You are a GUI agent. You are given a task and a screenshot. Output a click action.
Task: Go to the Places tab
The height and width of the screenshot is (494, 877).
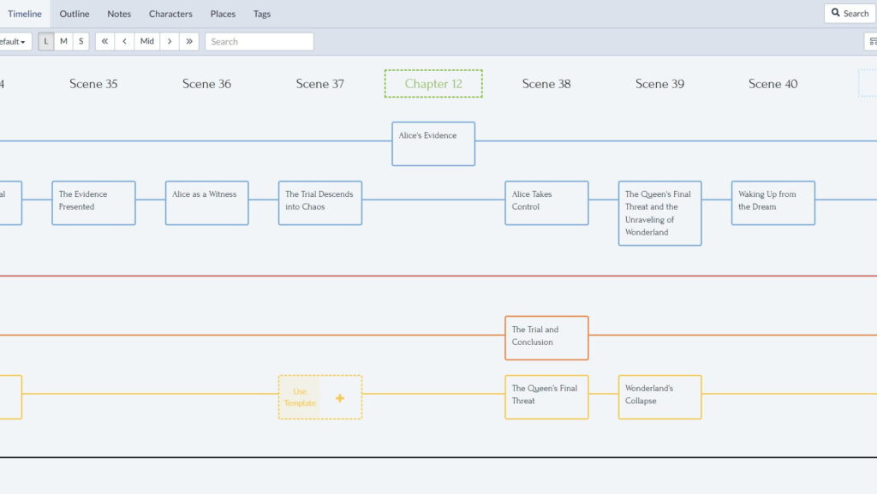pyautogui.click(x=223, y=14)
